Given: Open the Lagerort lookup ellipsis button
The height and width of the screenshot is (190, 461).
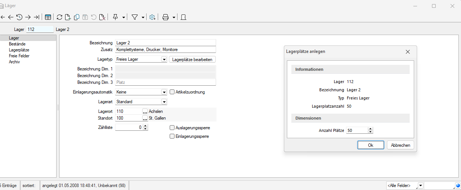Looking at the screenshot, I should coord(145,111).
